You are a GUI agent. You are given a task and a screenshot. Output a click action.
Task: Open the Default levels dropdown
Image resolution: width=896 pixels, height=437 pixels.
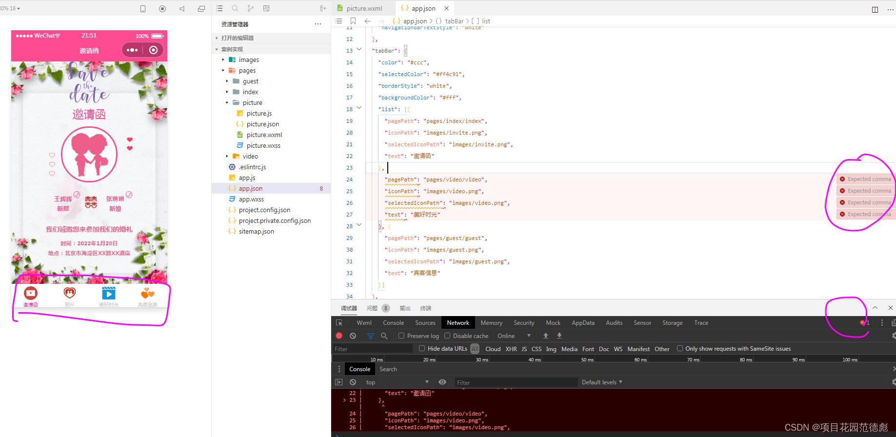click(x=602, y=382)
